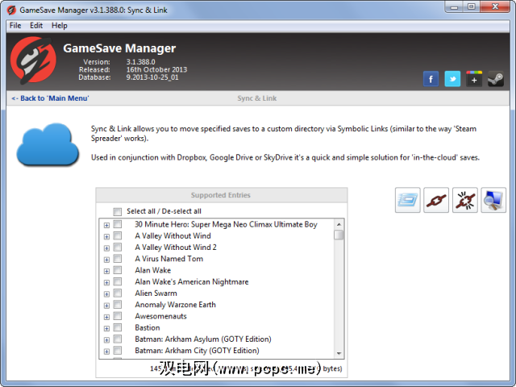516x387 pixels.
Task: Click the list scrollbar up arrow
Action: pos(339,224)
